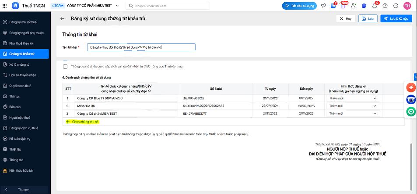Click the 'Lưu & Ký nộp' button
The height and width of the screenshot is (194, 417).
[396, 19]
